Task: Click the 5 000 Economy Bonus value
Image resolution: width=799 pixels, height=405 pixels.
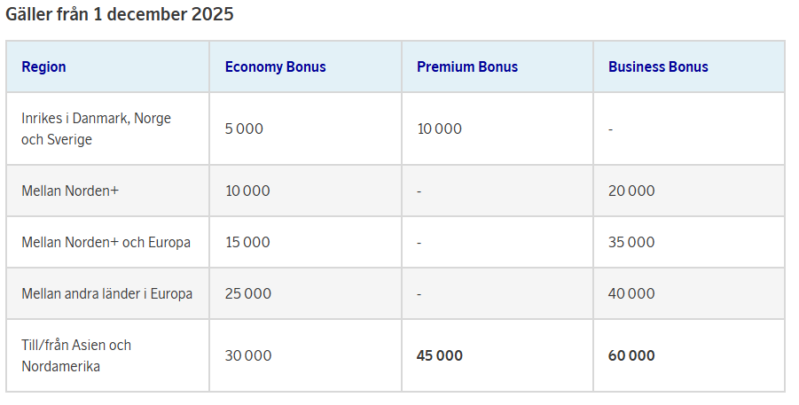Action: coord(244,129)
